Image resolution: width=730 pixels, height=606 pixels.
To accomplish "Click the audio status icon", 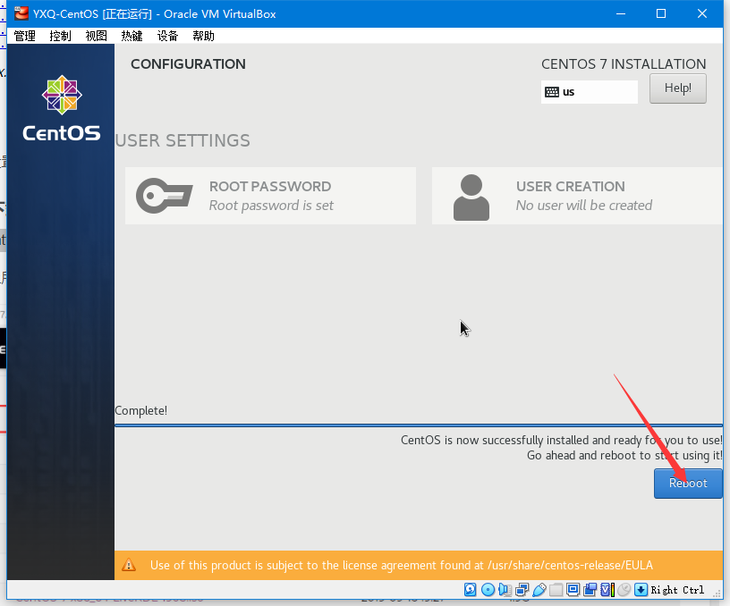I will click(505, 590).
